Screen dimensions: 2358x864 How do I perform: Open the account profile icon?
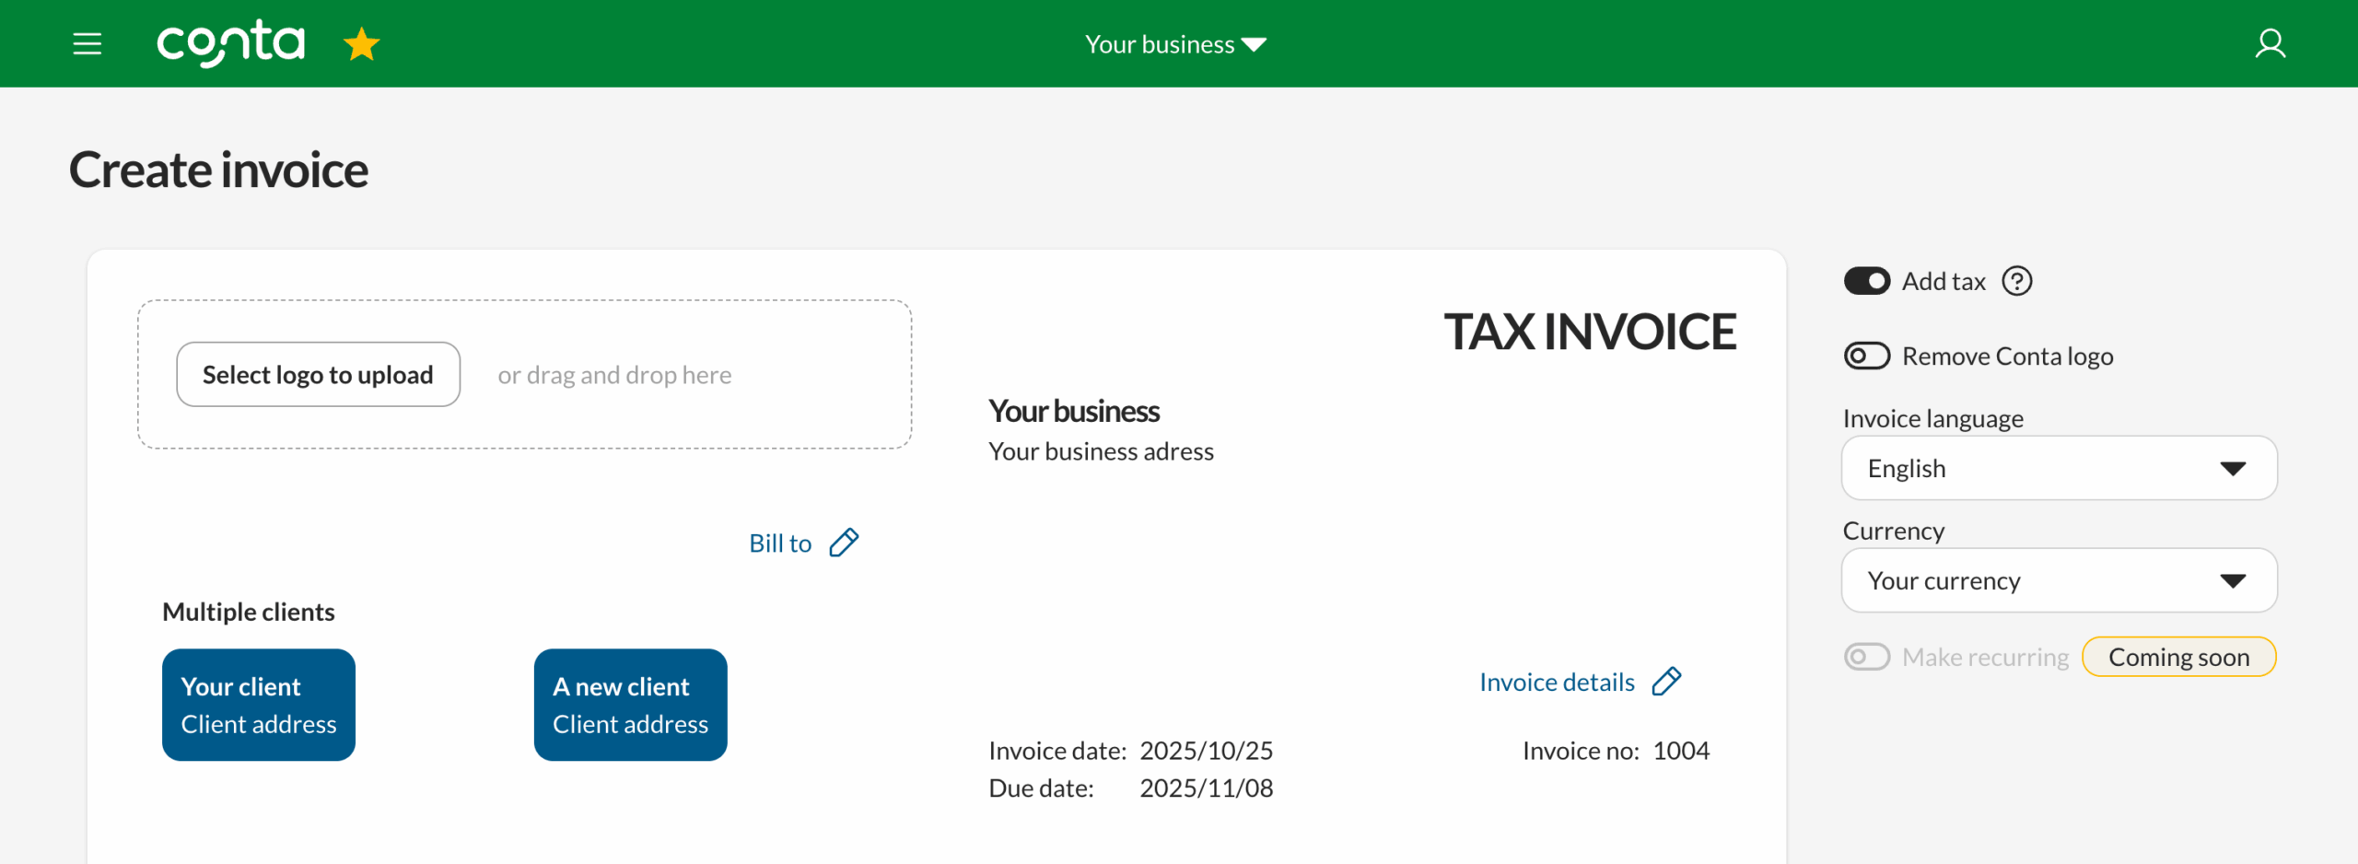tap(2270, 43)
